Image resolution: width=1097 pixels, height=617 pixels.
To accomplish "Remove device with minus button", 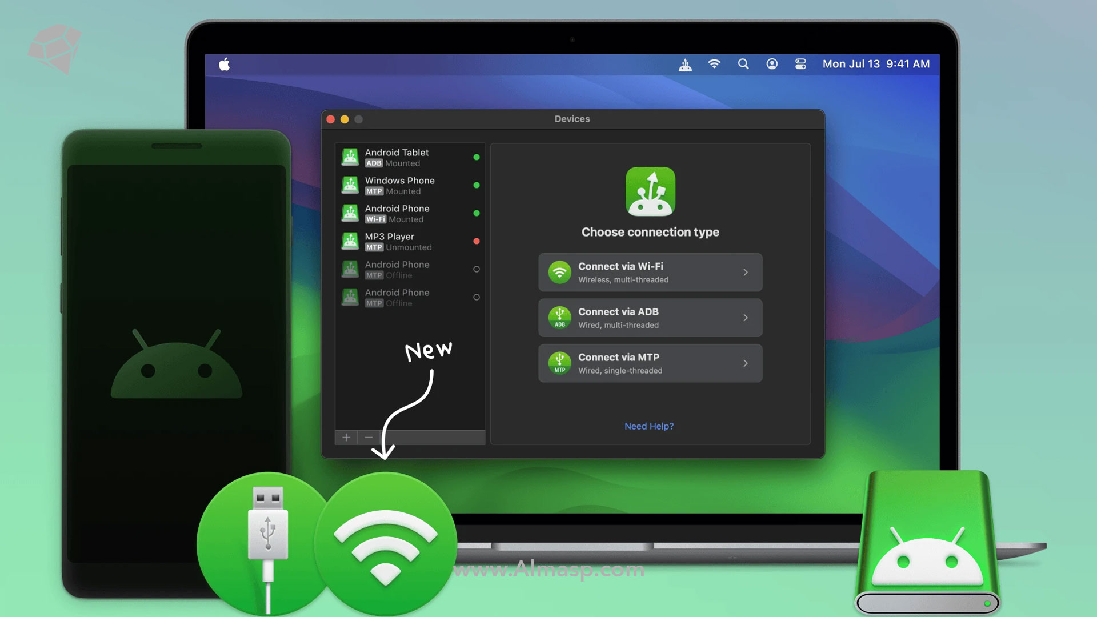I will point(369,438).
